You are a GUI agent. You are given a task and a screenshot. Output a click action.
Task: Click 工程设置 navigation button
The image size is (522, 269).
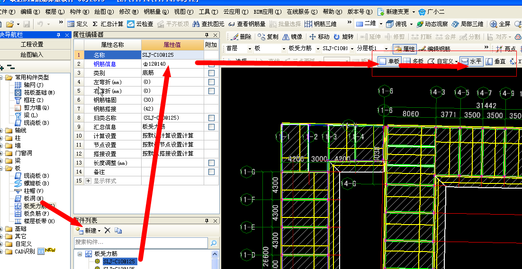(x=32, y=44)
